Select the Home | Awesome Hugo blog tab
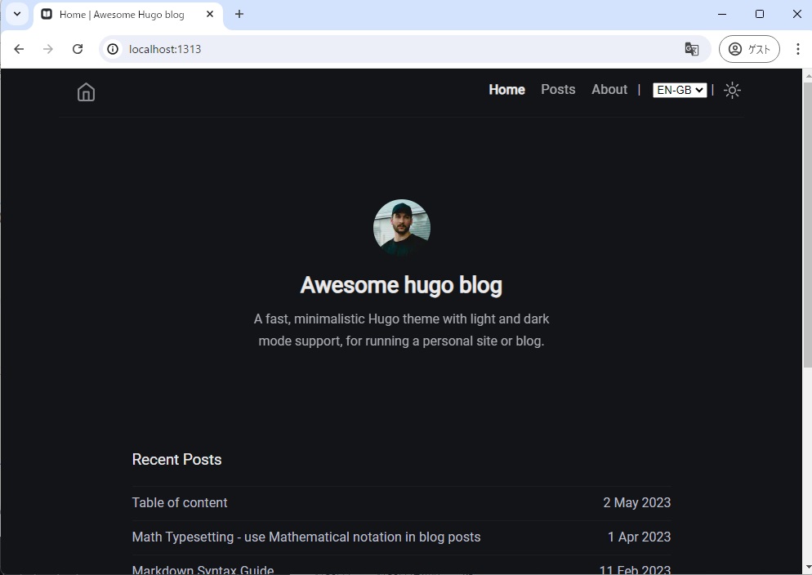The image size is (812, 575). (128, 15)
